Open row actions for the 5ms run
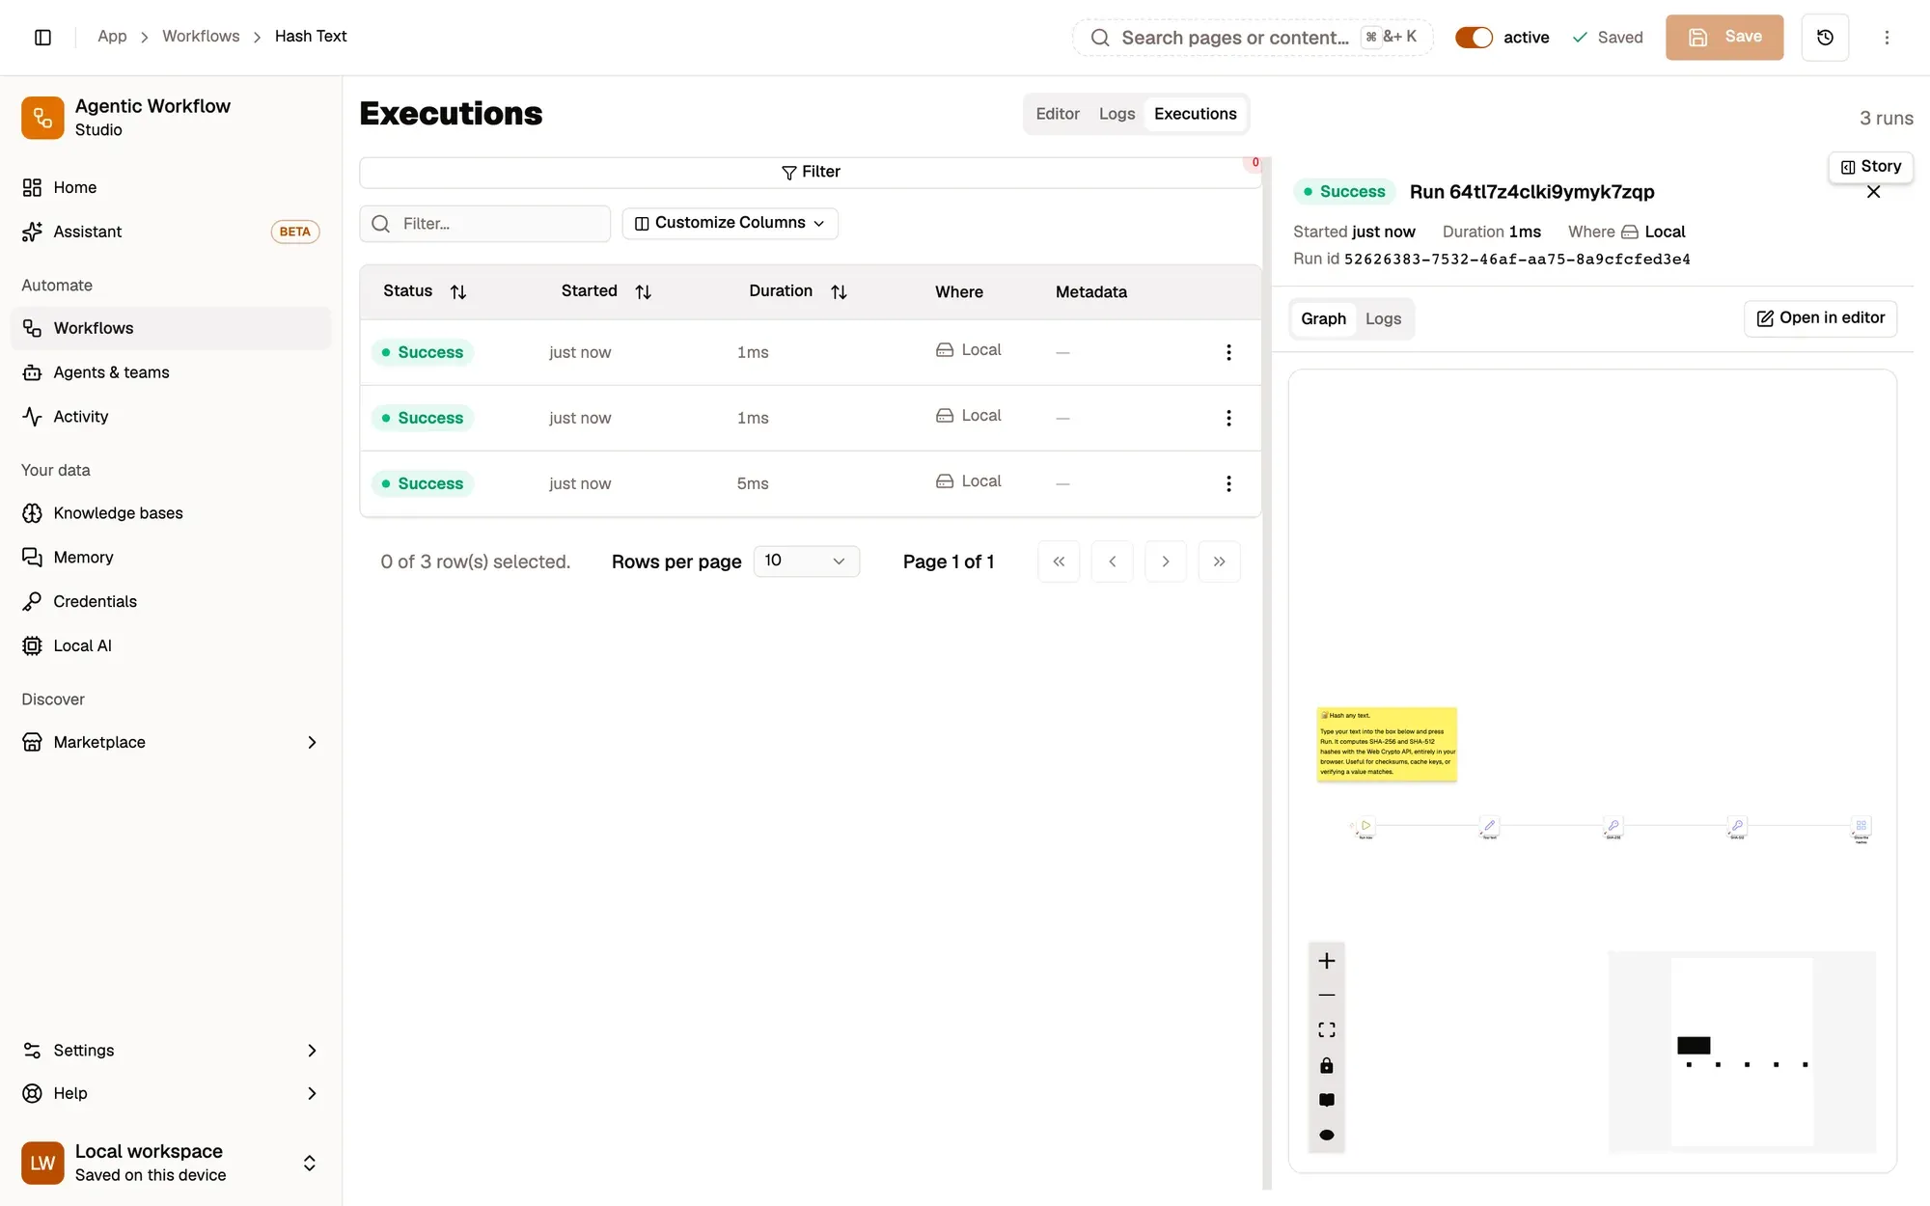Viewport: 1930px width, 1206px height. [x=1228, y=483]
